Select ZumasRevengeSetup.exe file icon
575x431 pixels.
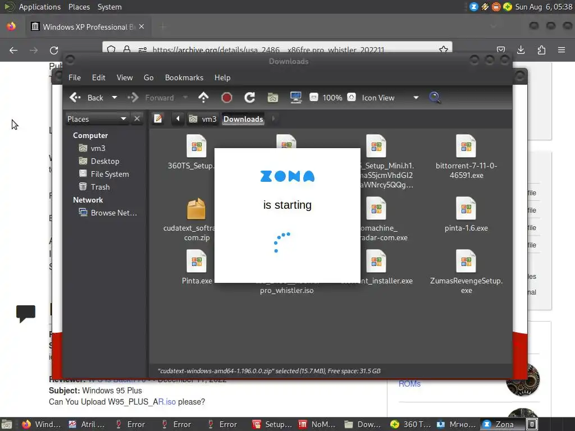pos(466,262)
